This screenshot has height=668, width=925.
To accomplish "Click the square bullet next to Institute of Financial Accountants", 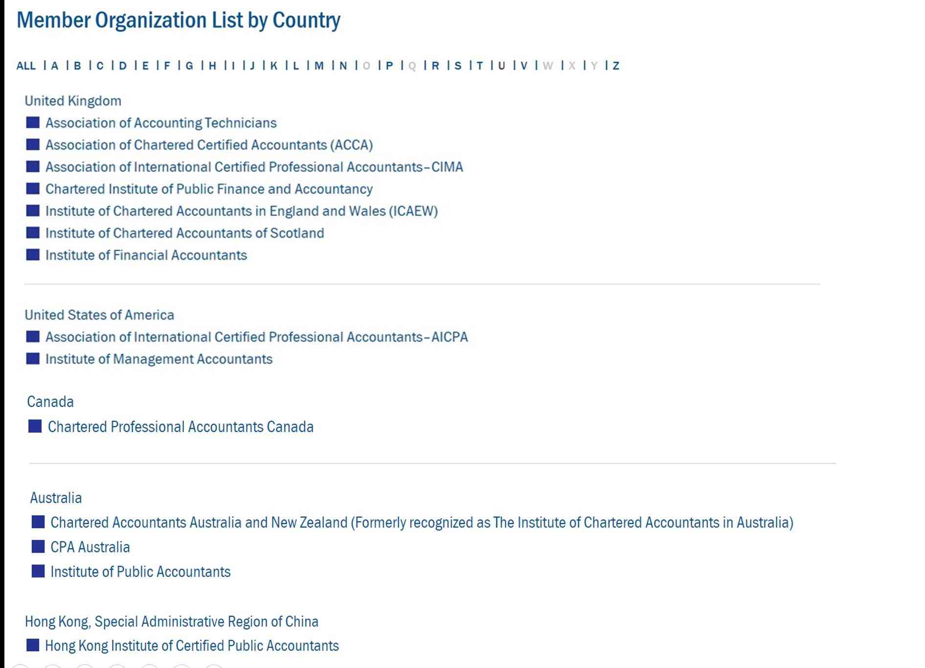I will 33,254.
